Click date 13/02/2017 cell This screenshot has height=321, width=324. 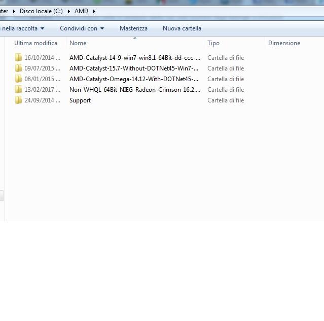coord(43,90)
